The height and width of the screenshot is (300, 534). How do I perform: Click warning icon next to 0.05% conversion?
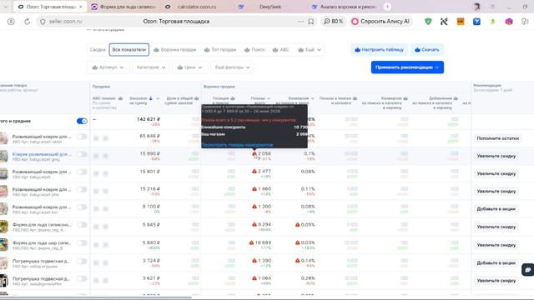click(297, 224)
